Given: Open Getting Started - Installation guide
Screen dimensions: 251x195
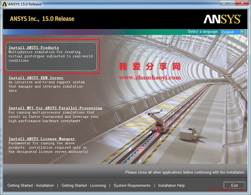Looking at the screenshot, I should (31, 185).
